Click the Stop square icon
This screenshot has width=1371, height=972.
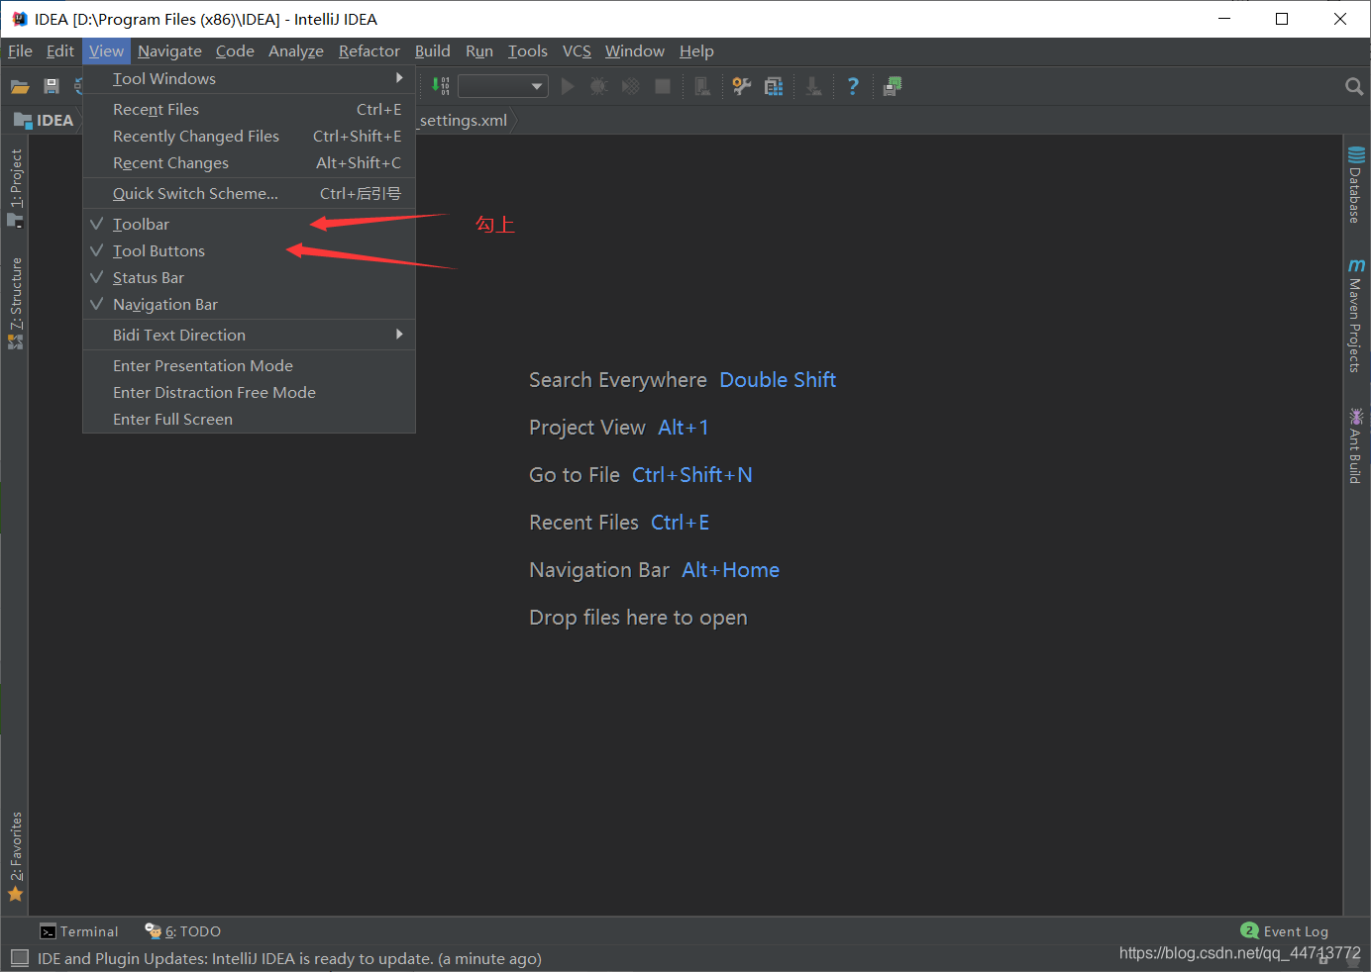tap(663, 87)
